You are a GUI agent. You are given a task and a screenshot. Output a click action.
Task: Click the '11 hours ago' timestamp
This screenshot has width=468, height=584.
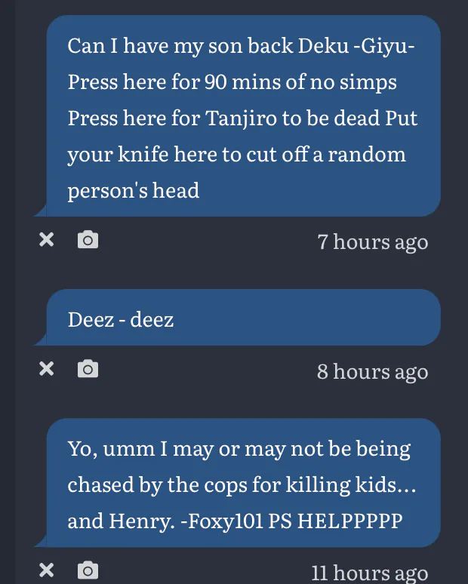click(370, 573)
